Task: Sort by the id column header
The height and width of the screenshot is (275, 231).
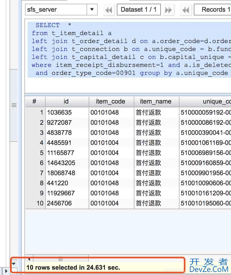Action: click(66, 101)
